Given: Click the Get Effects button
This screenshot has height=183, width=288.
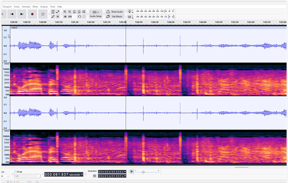Looking at the screenshot, I should pyautogui.click(x=114, y=17).
